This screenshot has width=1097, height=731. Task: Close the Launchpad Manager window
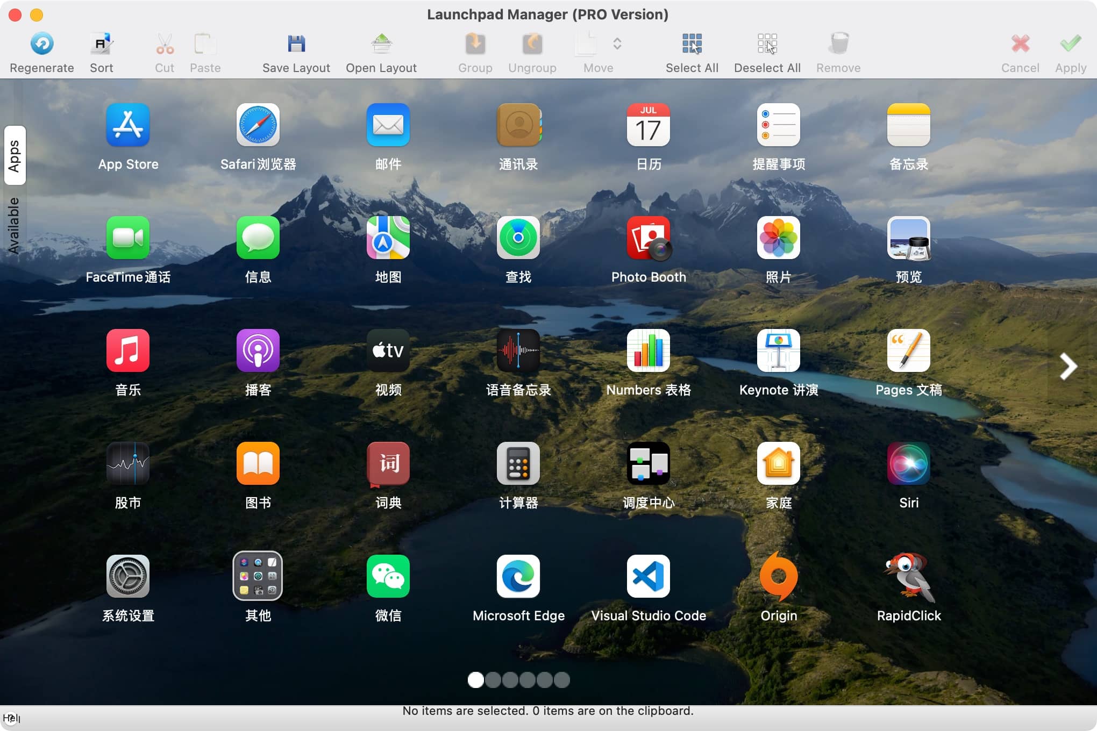(15, 15)
